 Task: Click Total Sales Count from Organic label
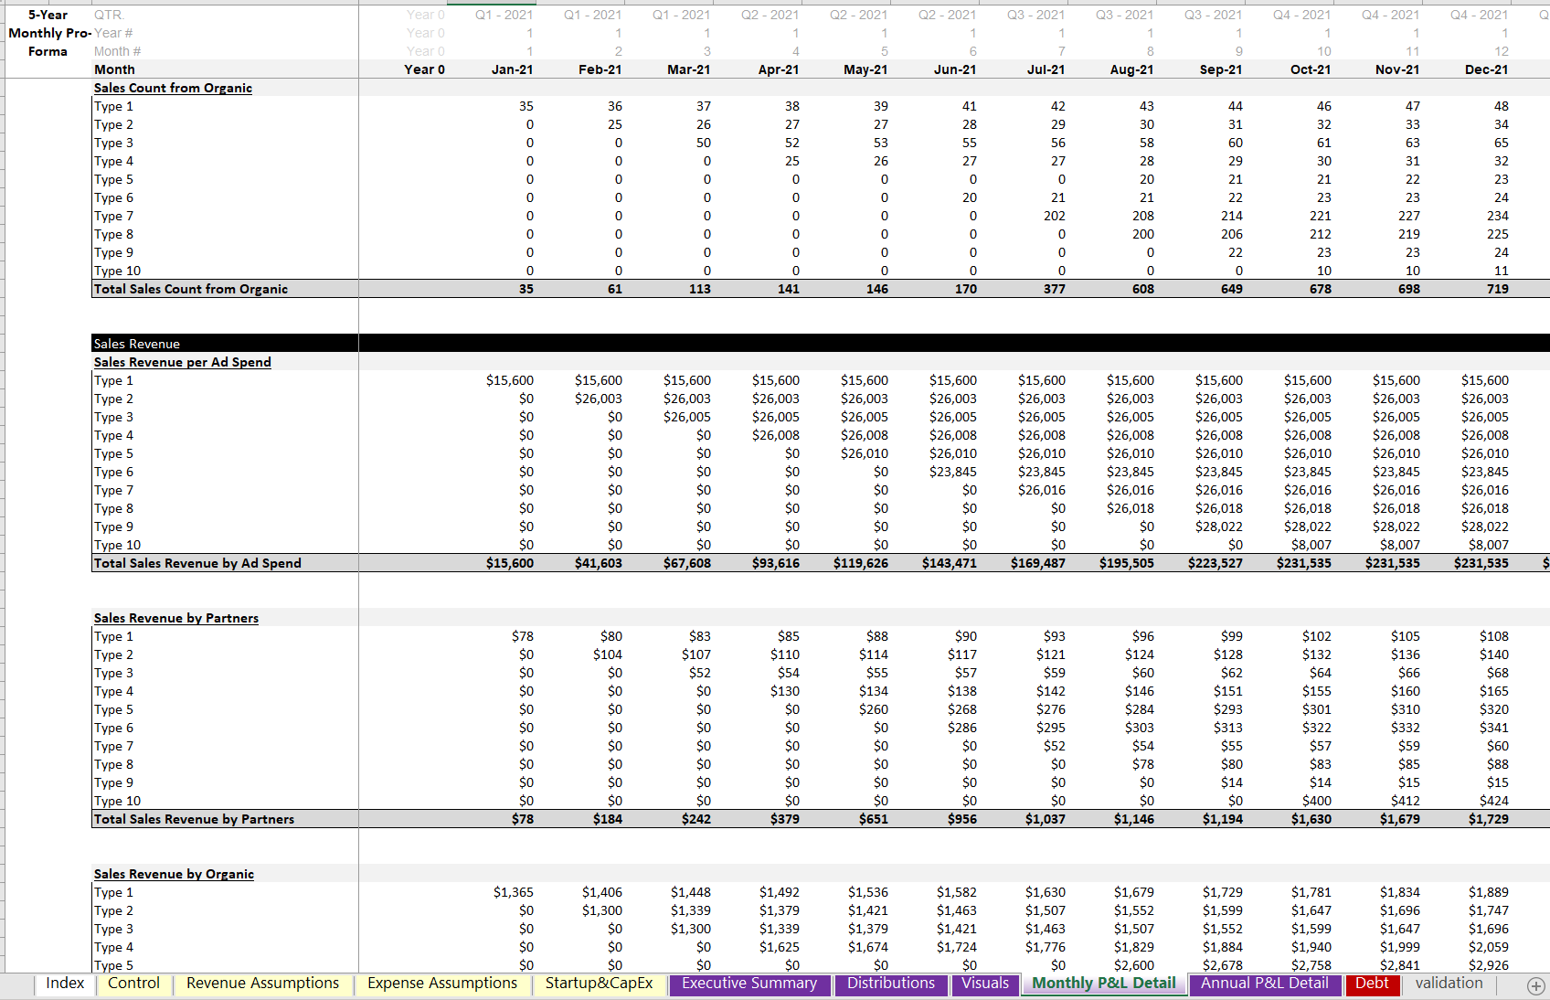tap(191, 289)
